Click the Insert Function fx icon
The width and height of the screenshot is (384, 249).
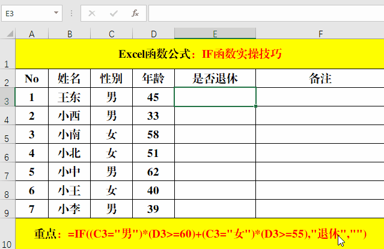pyautogui.click(x=135, y=13)
